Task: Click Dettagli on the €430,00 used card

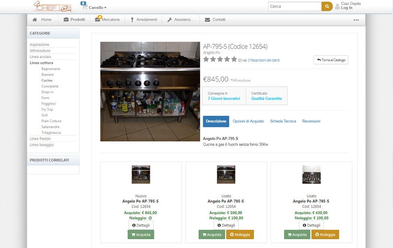Action: coord(311,225)
